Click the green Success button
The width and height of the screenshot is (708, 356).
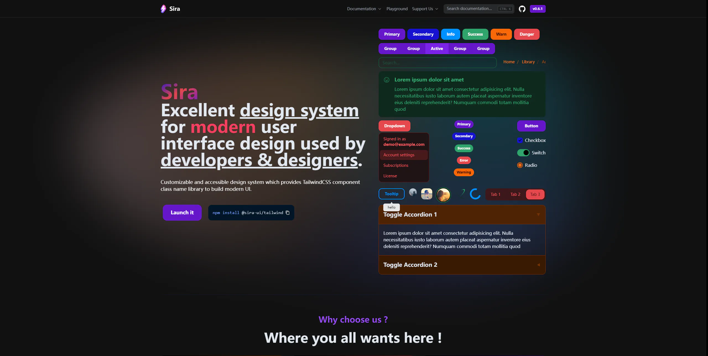[x=475, y=34]
